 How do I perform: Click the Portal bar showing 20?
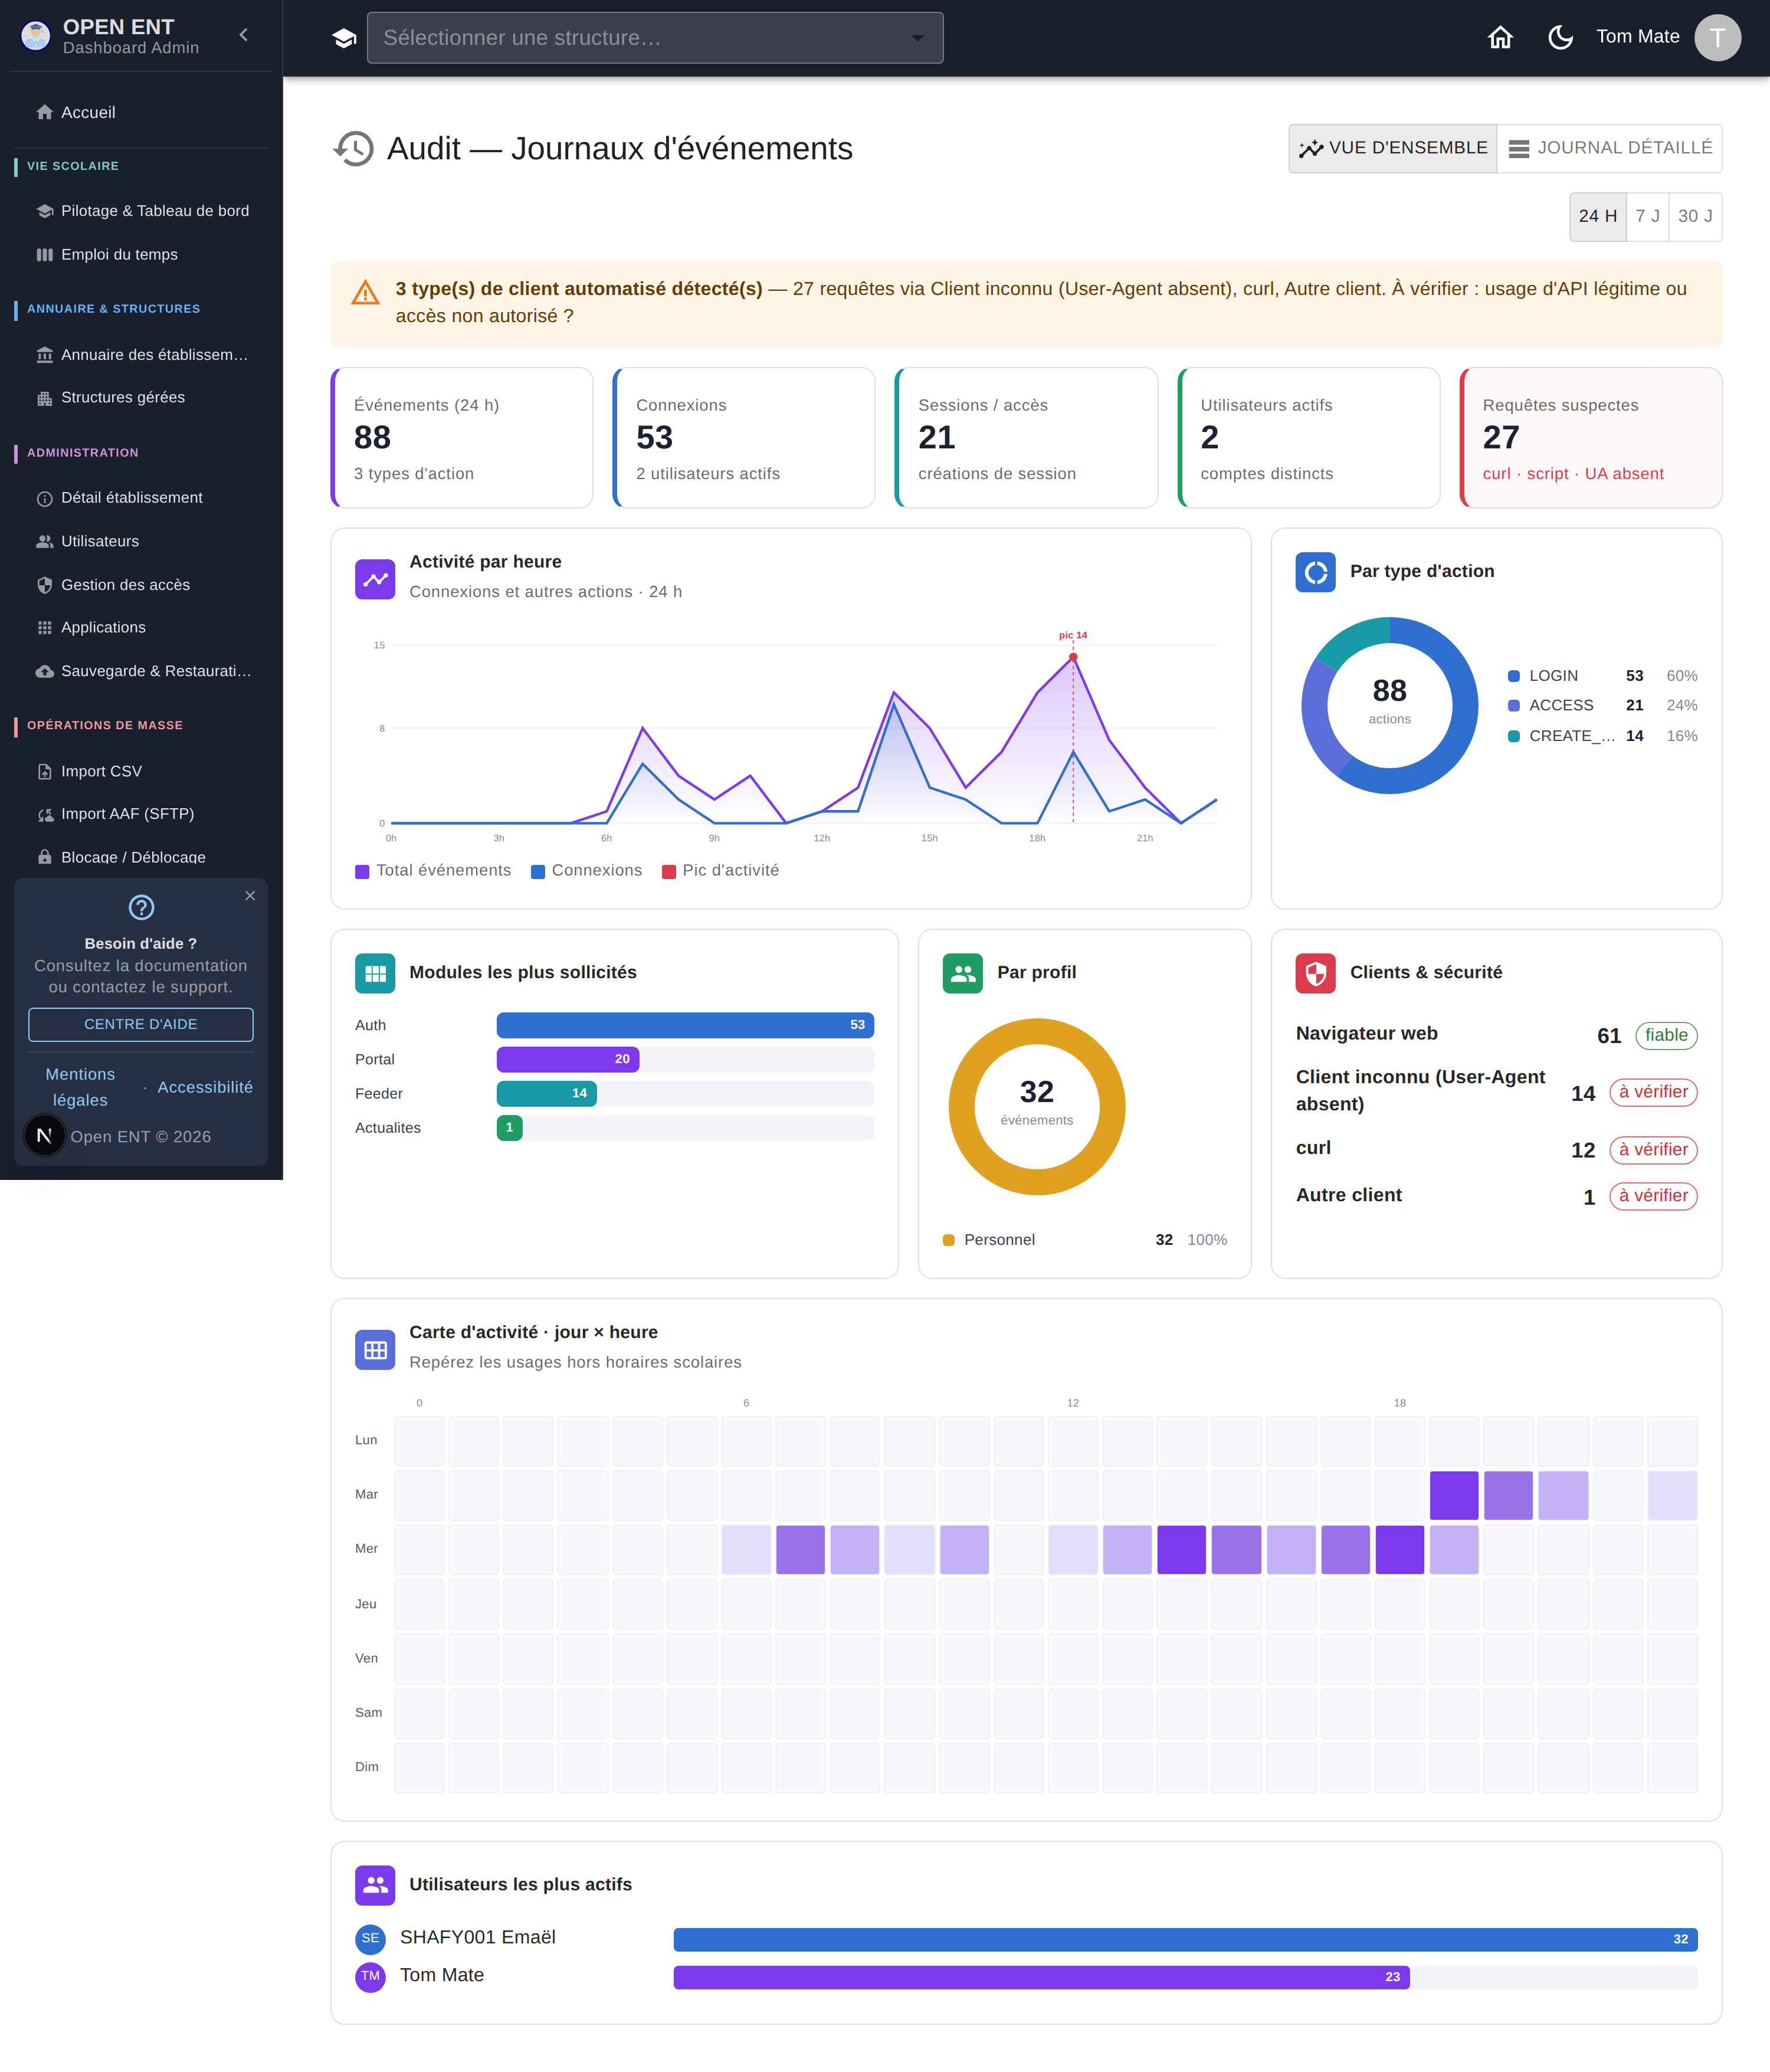tap(568, 1059)
